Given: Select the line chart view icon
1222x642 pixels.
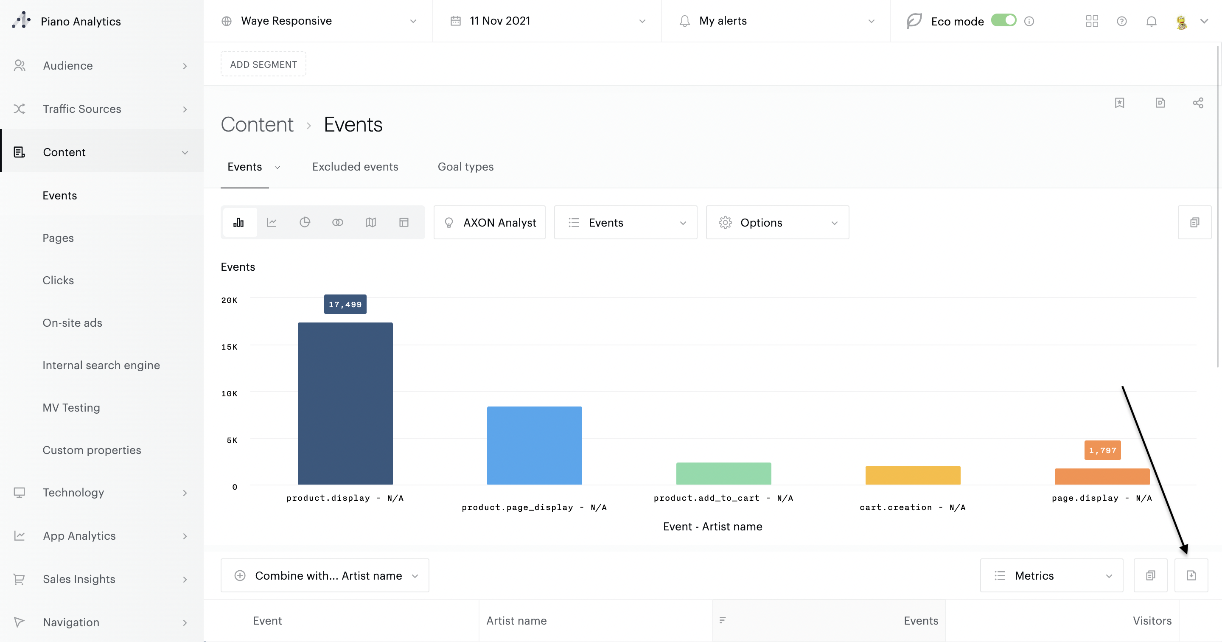Looking at the screenshot, I should tap(272, 222).
